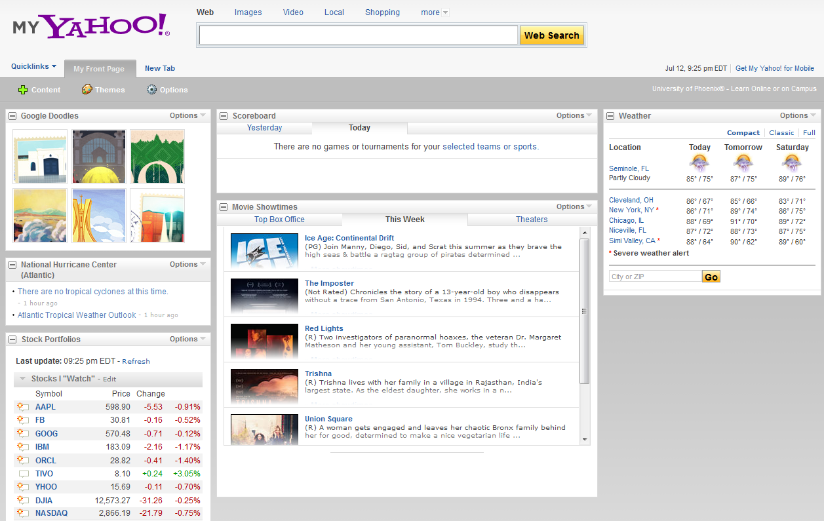Open Atlantic Tropical Weather Outlook link
The height and width of the screenshot is (521, 824).
[x=77, y=315]
